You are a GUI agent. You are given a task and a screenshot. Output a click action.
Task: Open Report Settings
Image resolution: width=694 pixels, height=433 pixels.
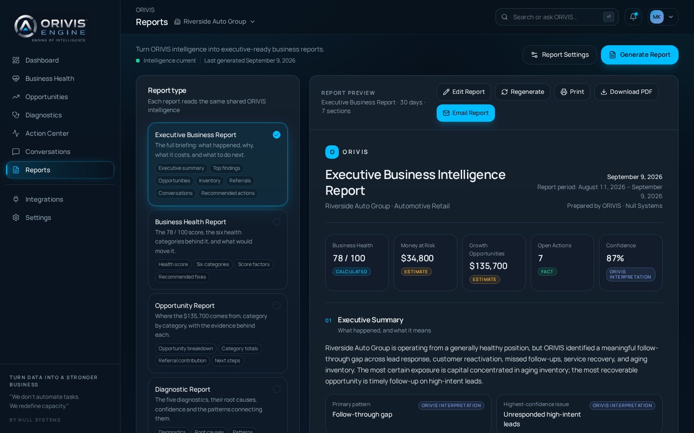[560, 55]
